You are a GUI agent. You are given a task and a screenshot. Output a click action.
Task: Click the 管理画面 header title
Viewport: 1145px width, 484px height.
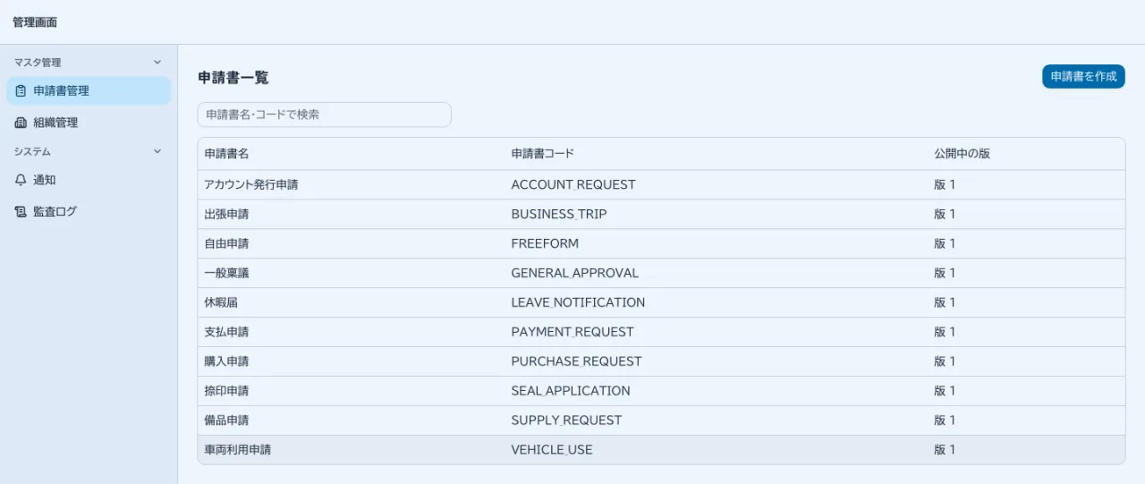coord(35,21)
